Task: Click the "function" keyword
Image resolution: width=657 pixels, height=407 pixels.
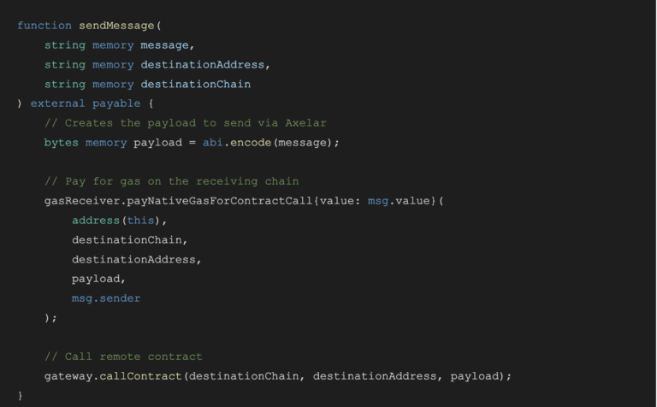Action: 44,26
